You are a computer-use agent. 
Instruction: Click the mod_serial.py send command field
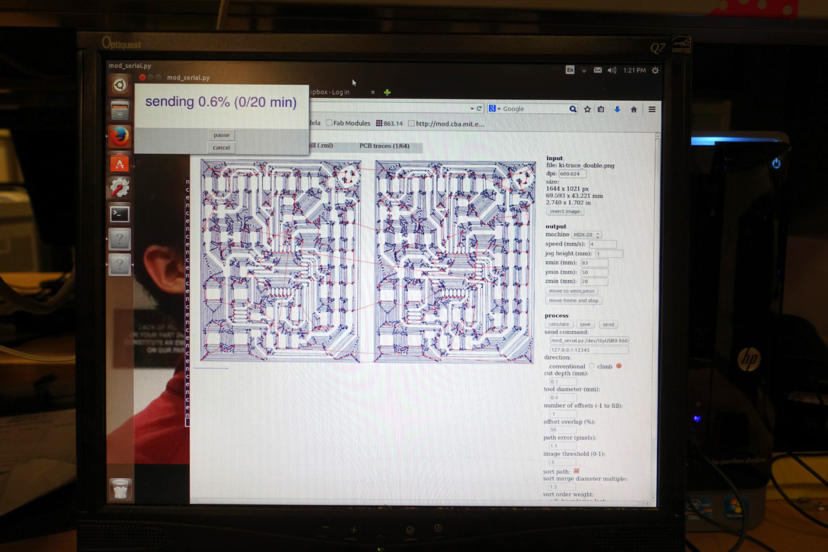click(x=589, y=340)
